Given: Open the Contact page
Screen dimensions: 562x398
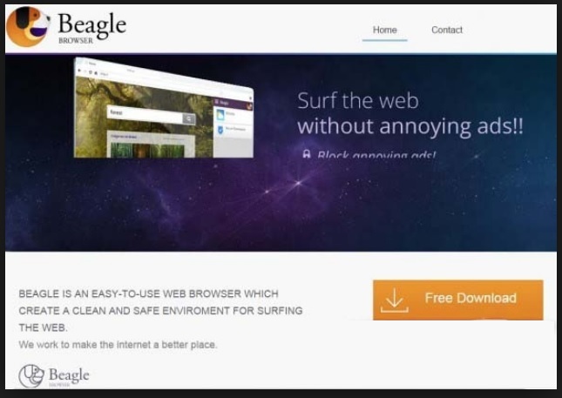Looking at the screenshot, I should [x=447, y=30].
